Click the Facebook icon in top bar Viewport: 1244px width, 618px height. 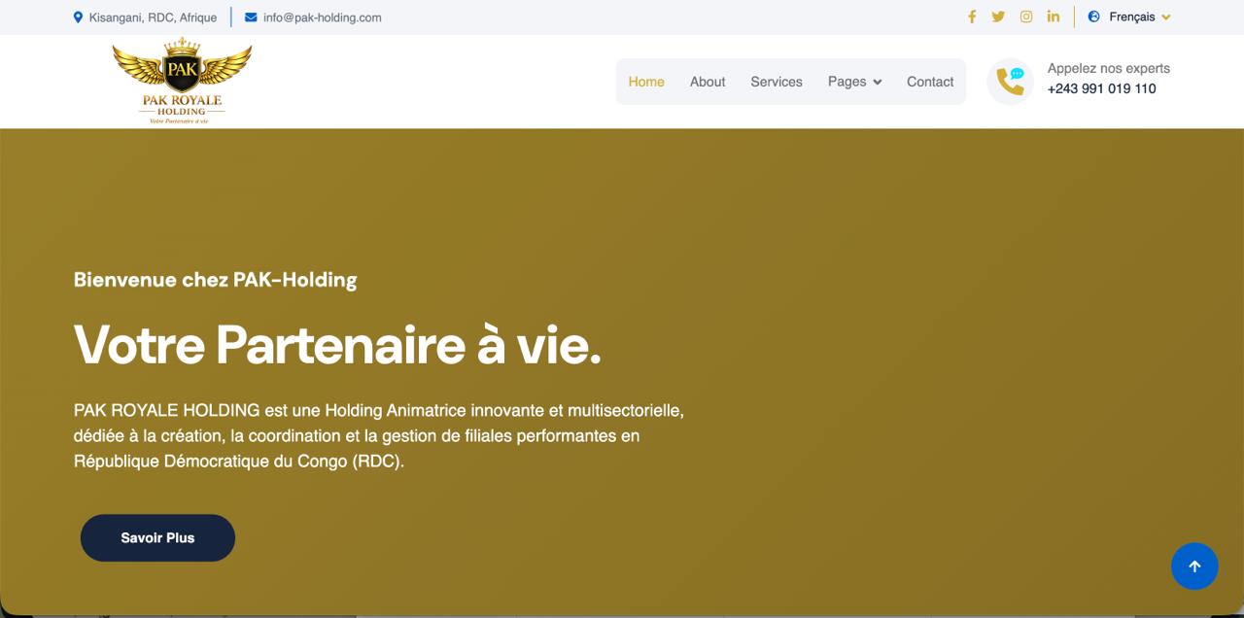click(971, 17)
